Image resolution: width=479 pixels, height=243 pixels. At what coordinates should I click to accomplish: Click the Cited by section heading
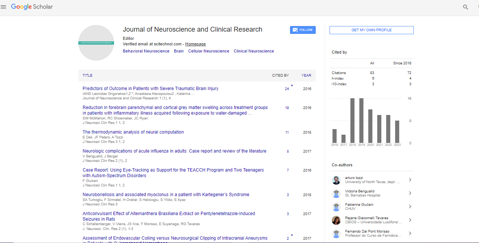pyautogui.click(x=339, y=52)
